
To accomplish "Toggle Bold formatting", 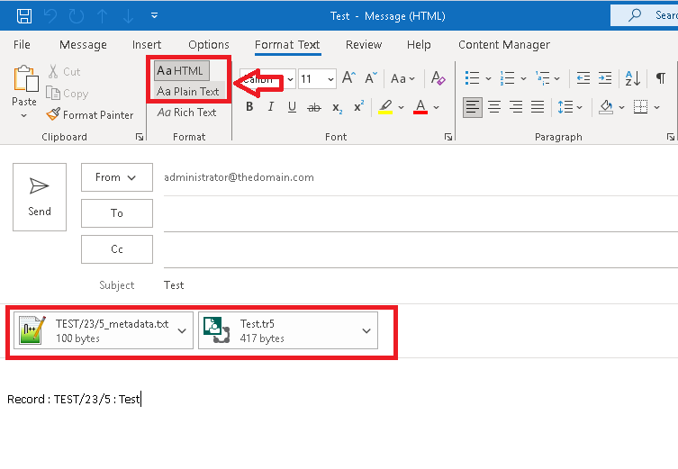I will click(249, 107).
